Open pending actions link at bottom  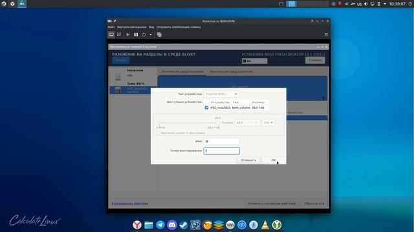point(130,204)
